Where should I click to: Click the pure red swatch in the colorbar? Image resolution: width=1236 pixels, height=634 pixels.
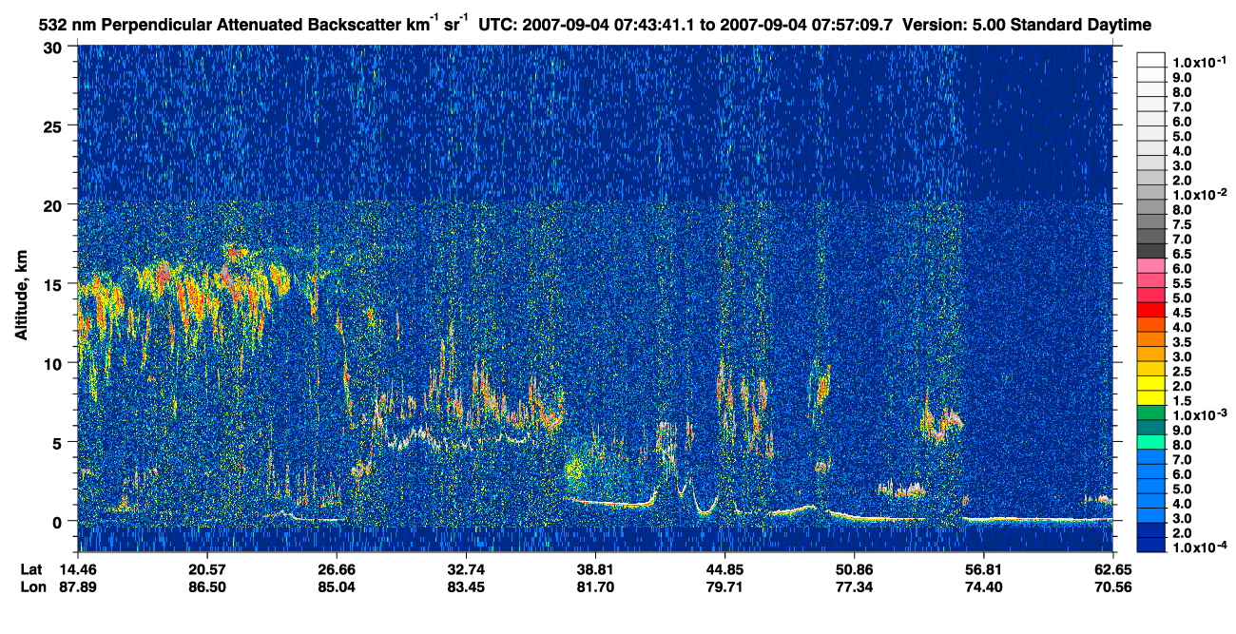1150,312
